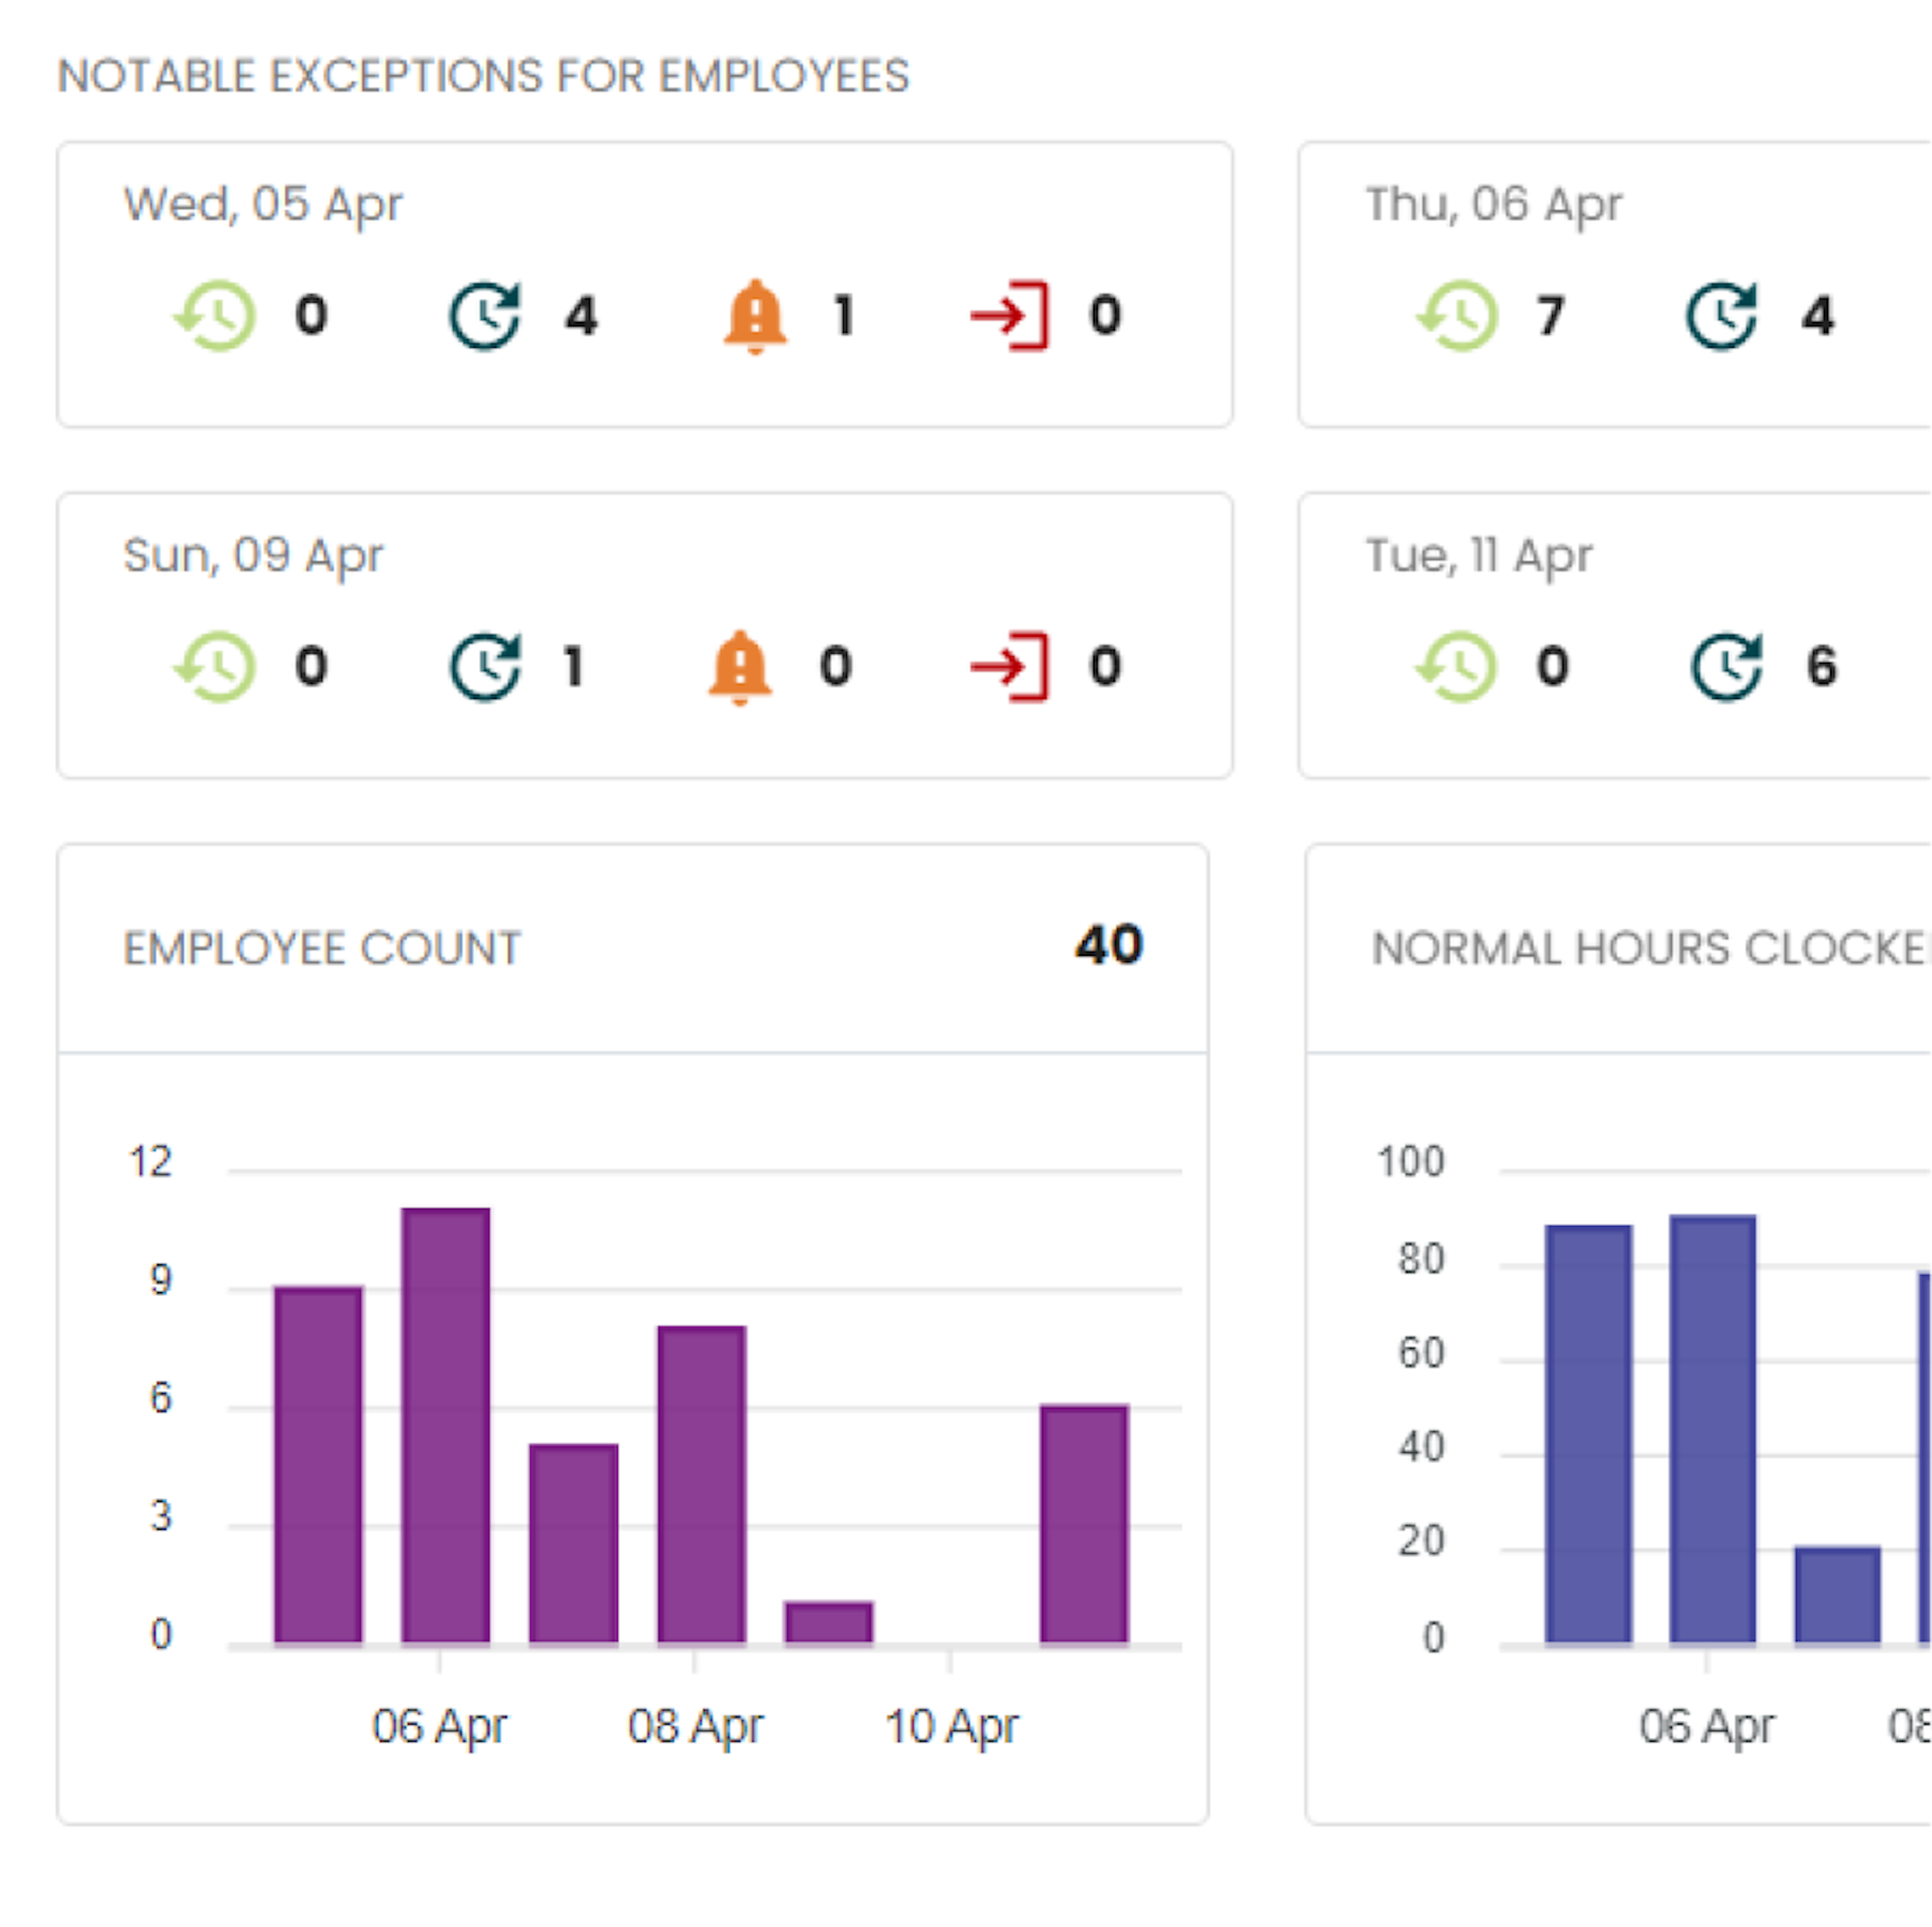Click the green clock count 7 on Thu, 06 Apr
1932x1927 pixels.
click(x=1551, y=317)
